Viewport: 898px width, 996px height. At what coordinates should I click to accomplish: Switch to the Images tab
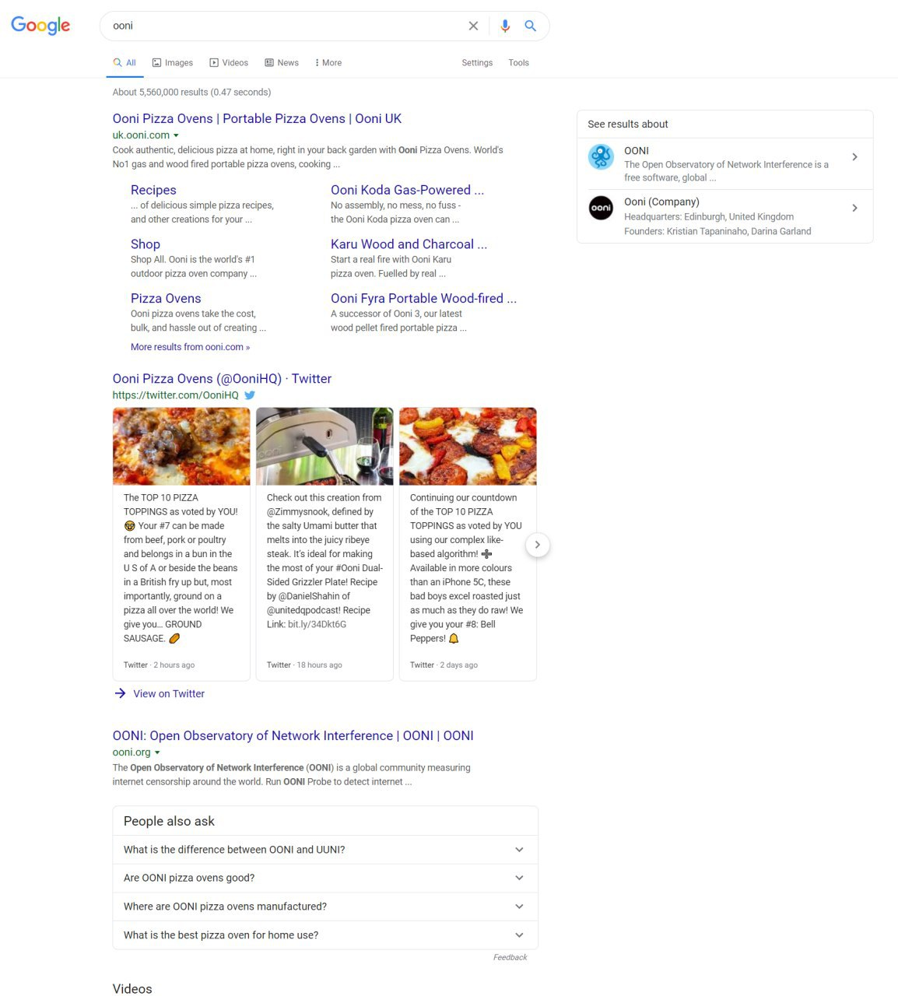[173, 63]
